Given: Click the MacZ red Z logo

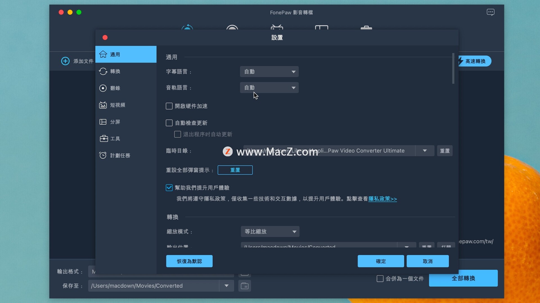Looking at the screenshot, I should tap(228, 151).
